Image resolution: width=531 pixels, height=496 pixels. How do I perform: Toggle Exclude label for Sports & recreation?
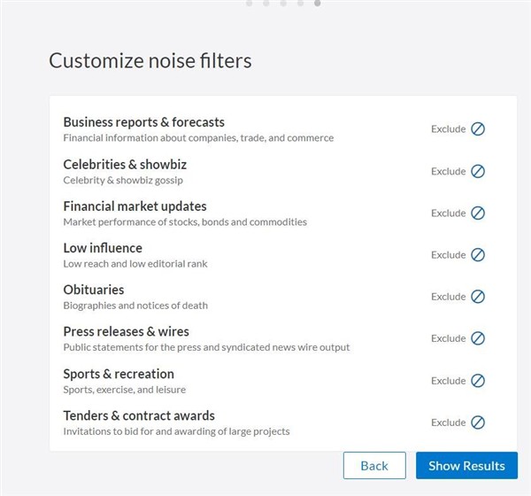click(449, 381)
